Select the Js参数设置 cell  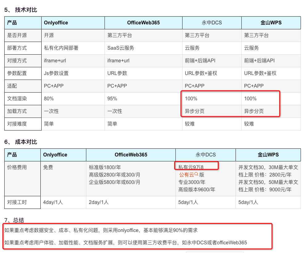click(x=56, y=73)
